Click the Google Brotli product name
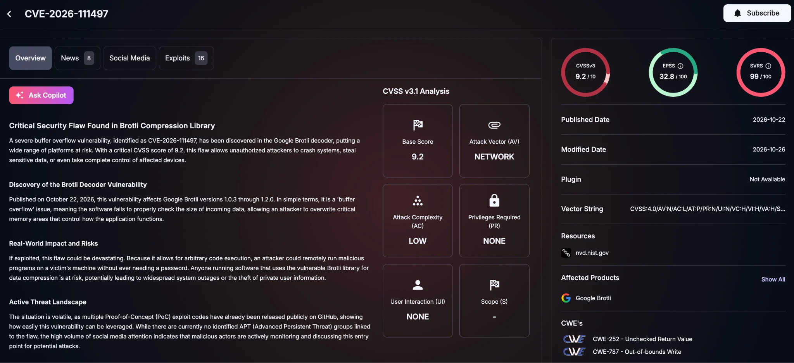 [593, 298]
